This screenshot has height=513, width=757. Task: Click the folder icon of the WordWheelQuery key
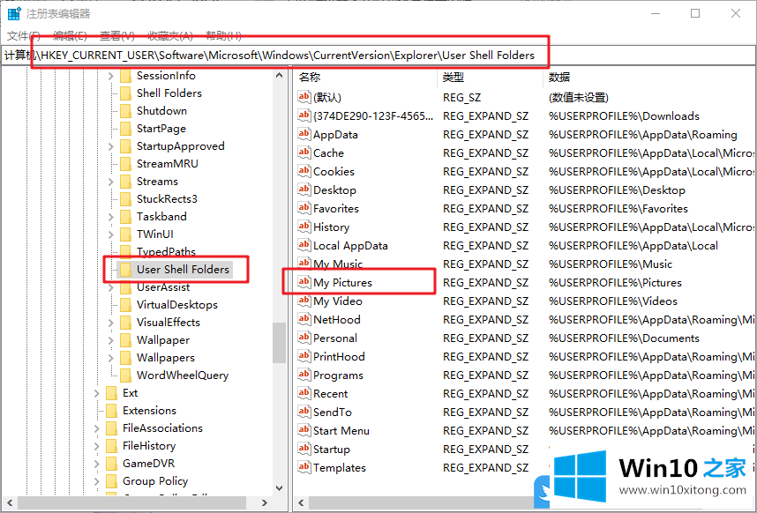[125, 375]
